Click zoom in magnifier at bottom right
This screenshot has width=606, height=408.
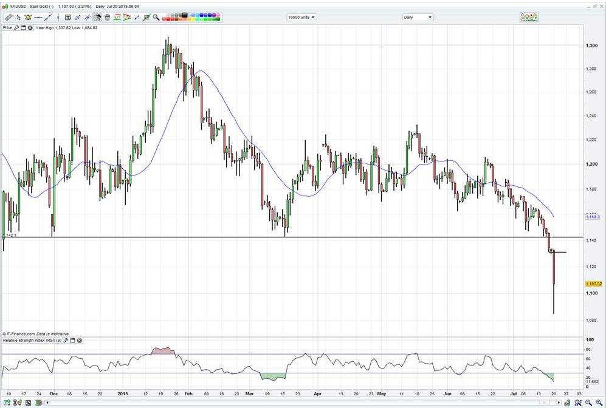[599, 403]
